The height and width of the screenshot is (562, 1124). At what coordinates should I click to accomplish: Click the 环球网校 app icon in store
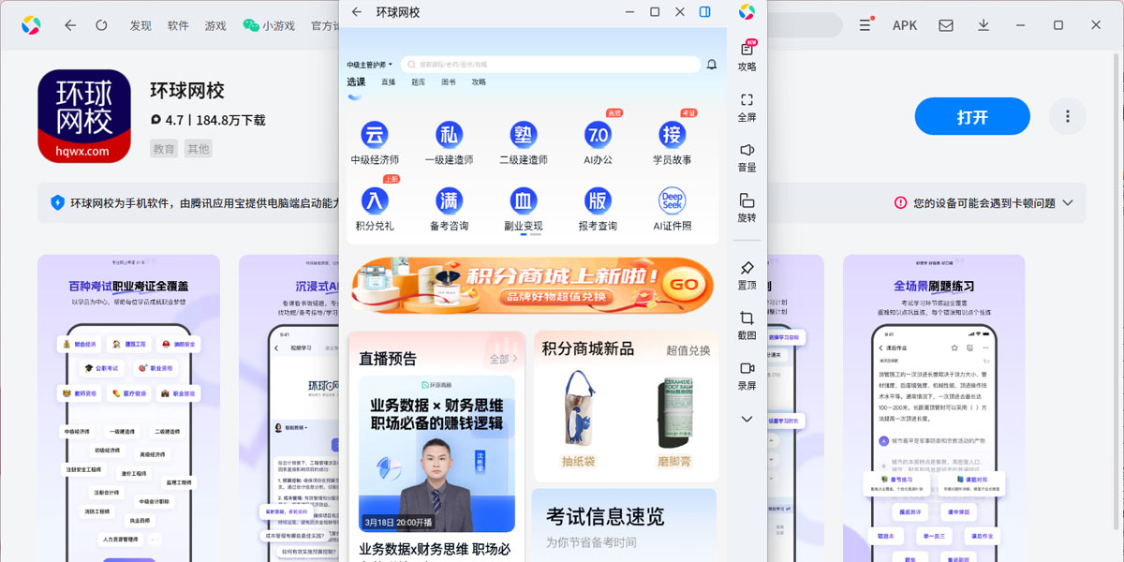(84, 116)
